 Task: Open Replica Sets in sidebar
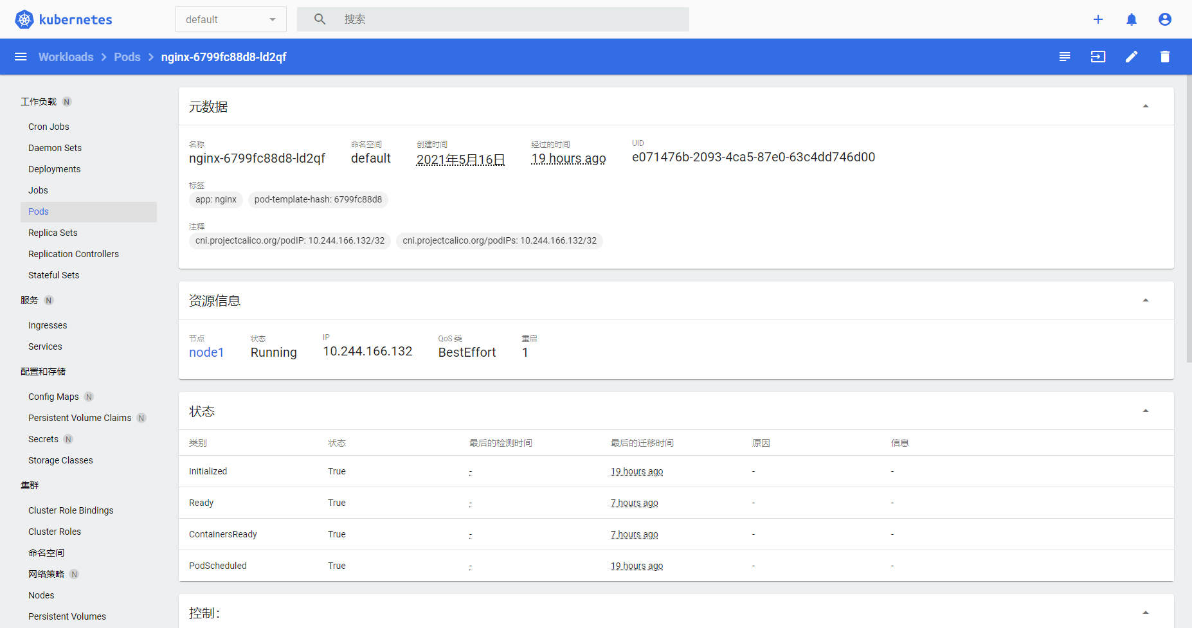53,233
